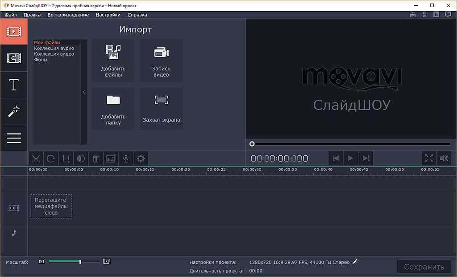Viewport: 457px width, 277px height.
Task: Open the Файл menu
Action: point(11,15)
